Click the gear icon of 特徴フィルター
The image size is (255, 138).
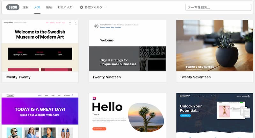point(82,7)
